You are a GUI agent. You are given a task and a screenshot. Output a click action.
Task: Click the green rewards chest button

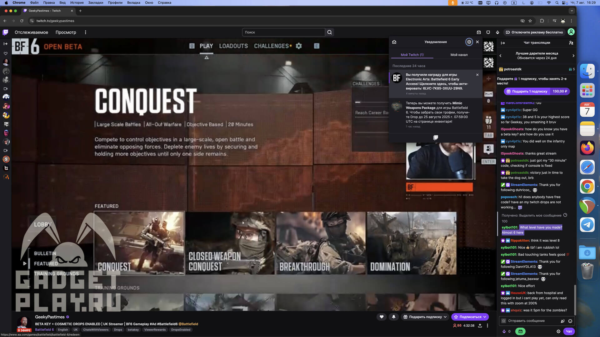tap(520, 331)
